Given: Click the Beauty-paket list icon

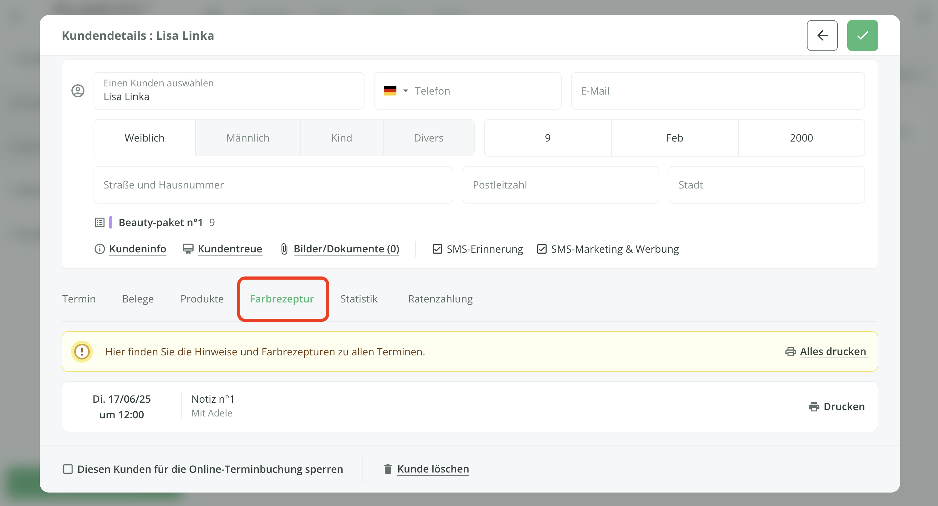Looking at the screenshot, I should click(x=99, y=222).
